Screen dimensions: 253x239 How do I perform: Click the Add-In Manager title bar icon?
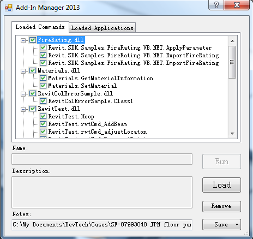(x=9, y=8)
